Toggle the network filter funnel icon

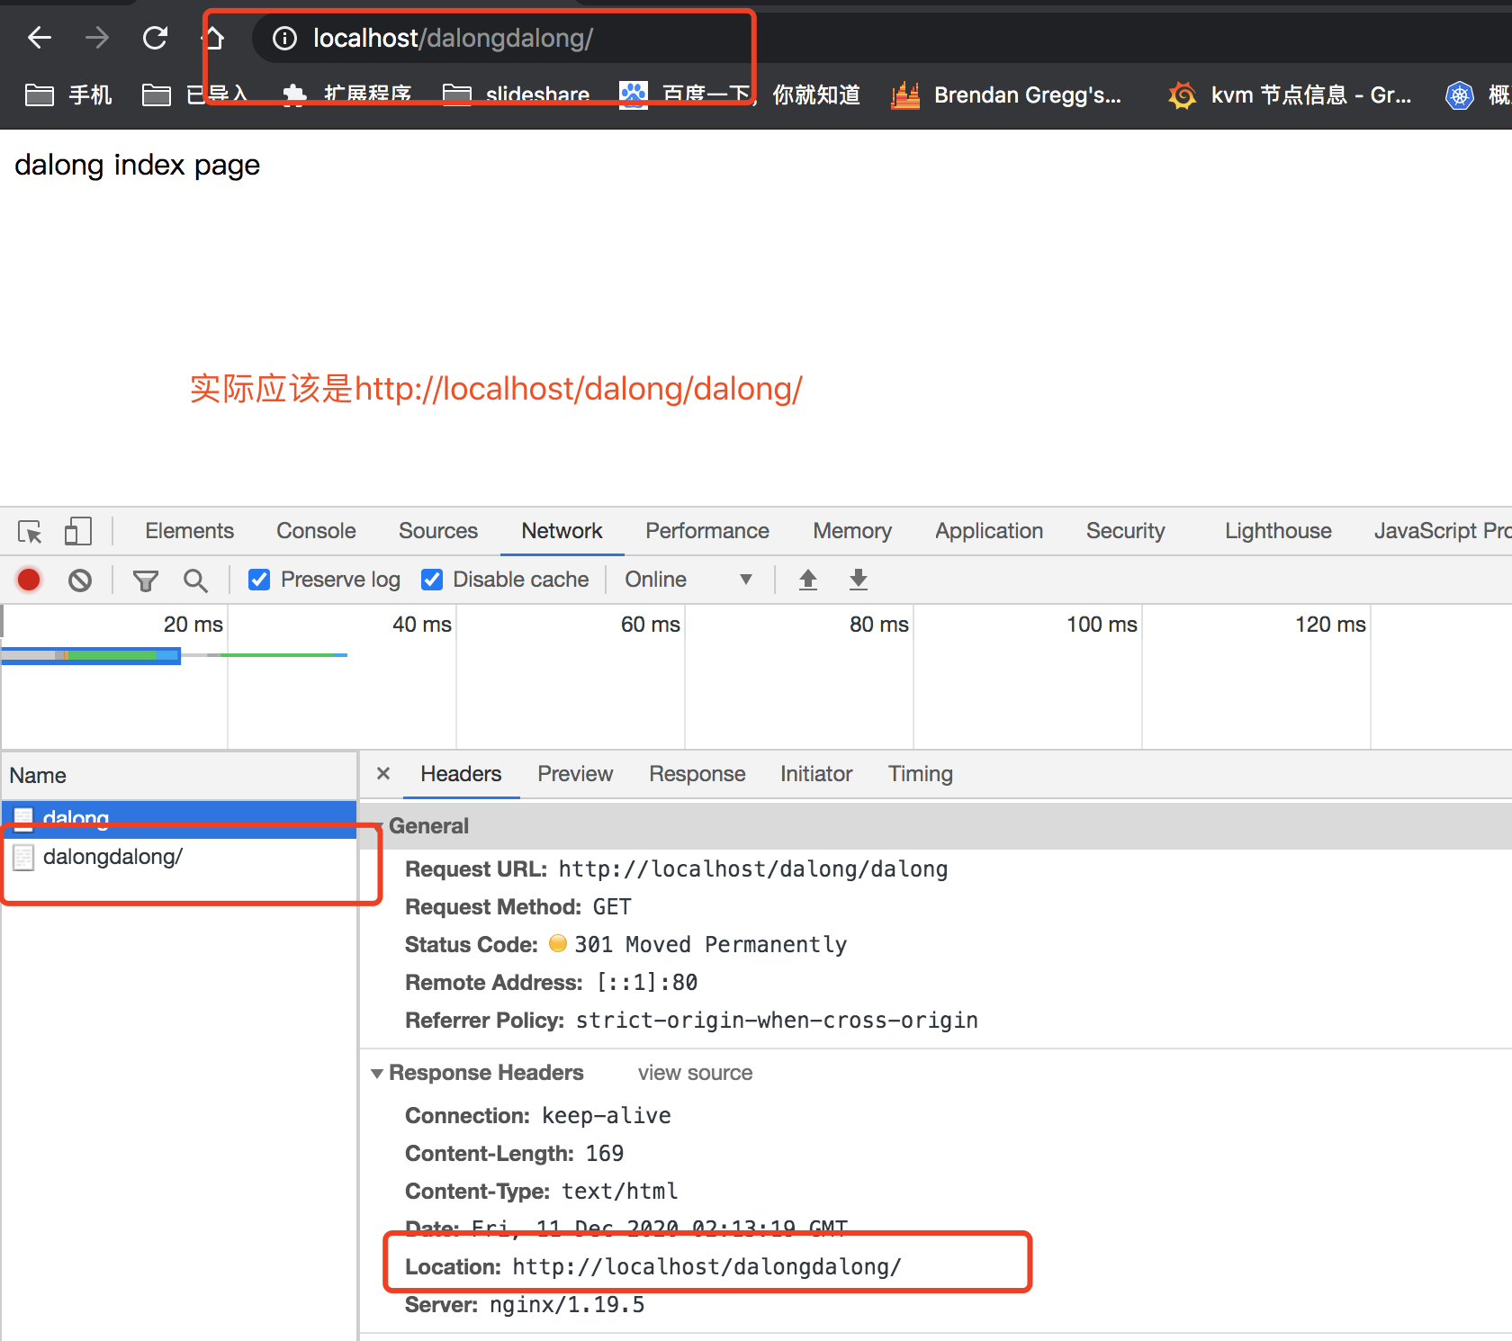[145, 580]
